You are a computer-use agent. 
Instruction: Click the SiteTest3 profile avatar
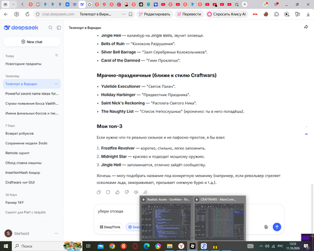(8, 233)
